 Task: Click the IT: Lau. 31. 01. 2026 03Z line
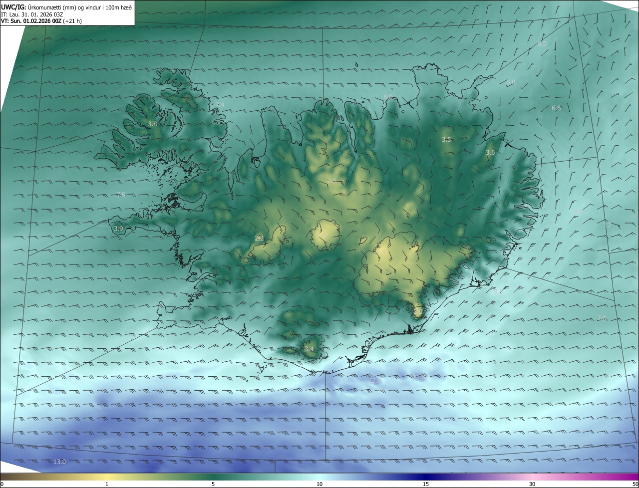pos(32,14)
